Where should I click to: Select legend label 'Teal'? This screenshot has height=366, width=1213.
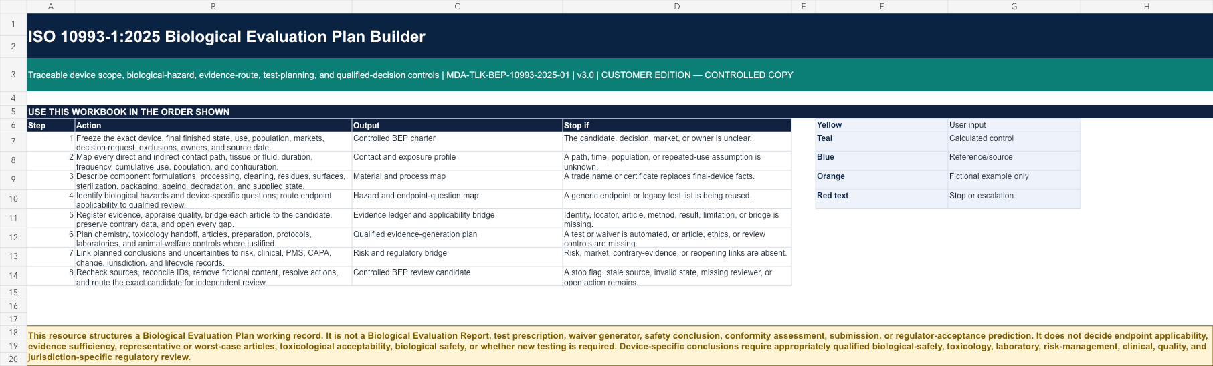click(881, 142)
